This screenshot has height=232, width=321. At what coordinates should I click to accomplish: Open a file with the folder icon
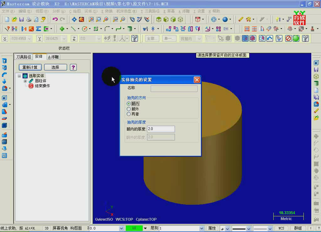click(x=14, y=19)
